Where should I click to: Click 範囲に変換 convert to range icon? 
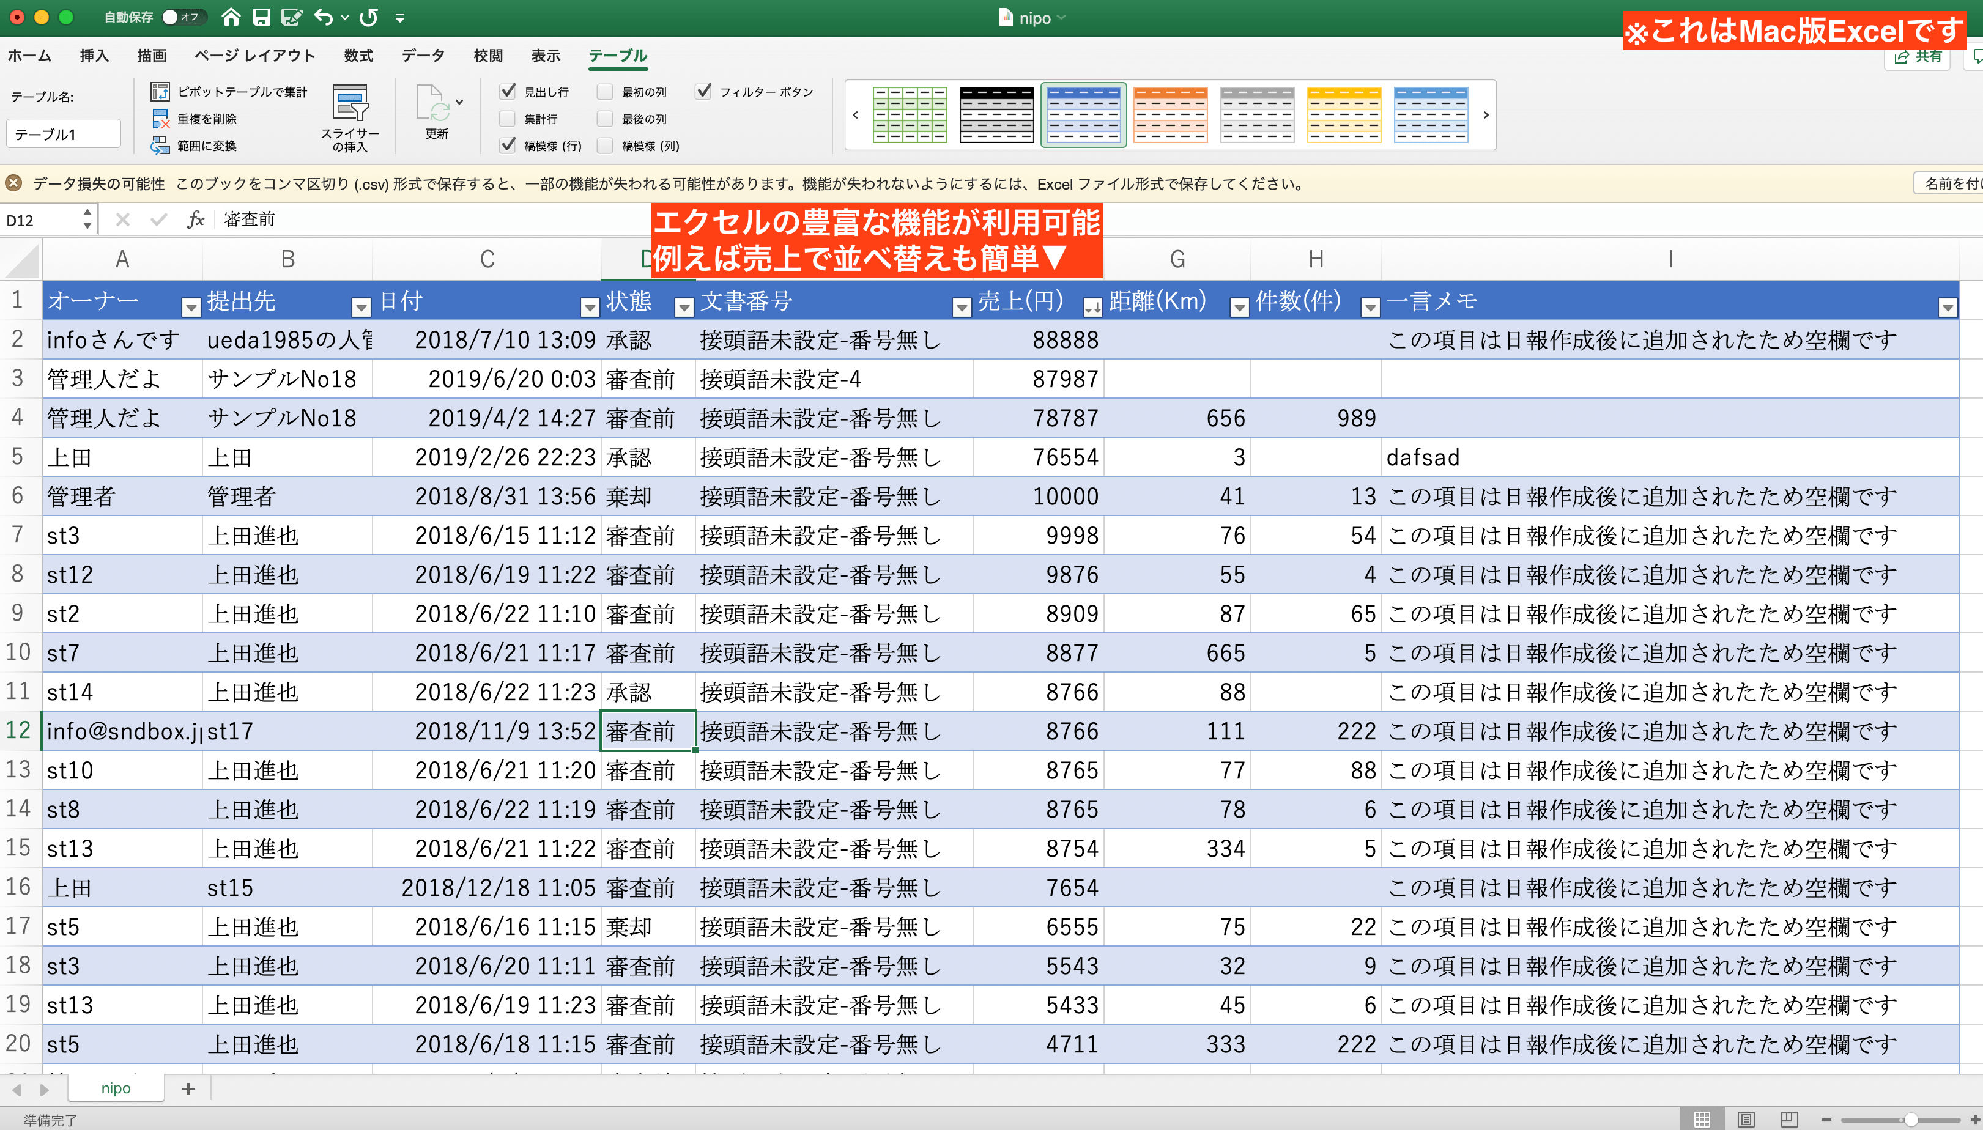tap(160, 145)
